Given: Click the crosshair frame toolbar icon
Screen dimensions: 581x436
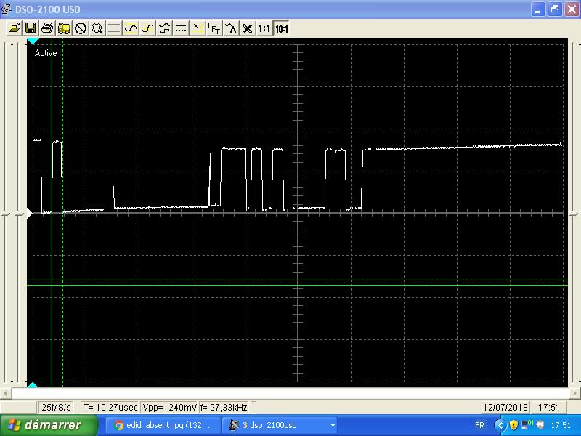Looking at the screenshot, I should pos(114,28).
